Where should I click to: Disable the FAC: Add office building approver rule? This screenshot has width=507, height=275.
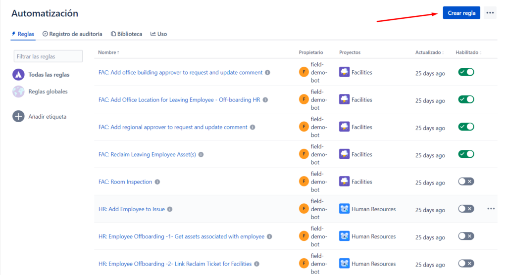click(x=466, y=72)
